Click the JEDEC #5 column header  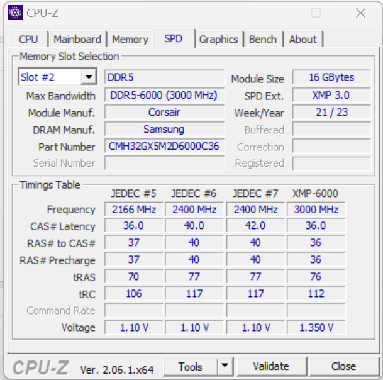133,194
